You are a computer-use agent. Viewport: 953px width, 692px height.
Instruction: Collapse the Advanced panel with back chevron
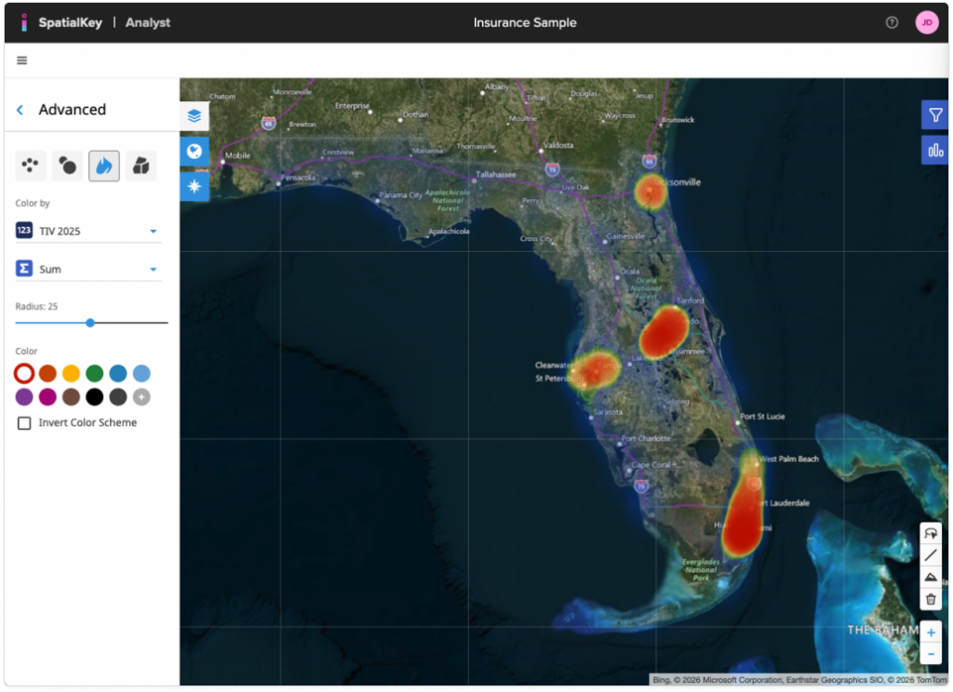click(19, 109)
